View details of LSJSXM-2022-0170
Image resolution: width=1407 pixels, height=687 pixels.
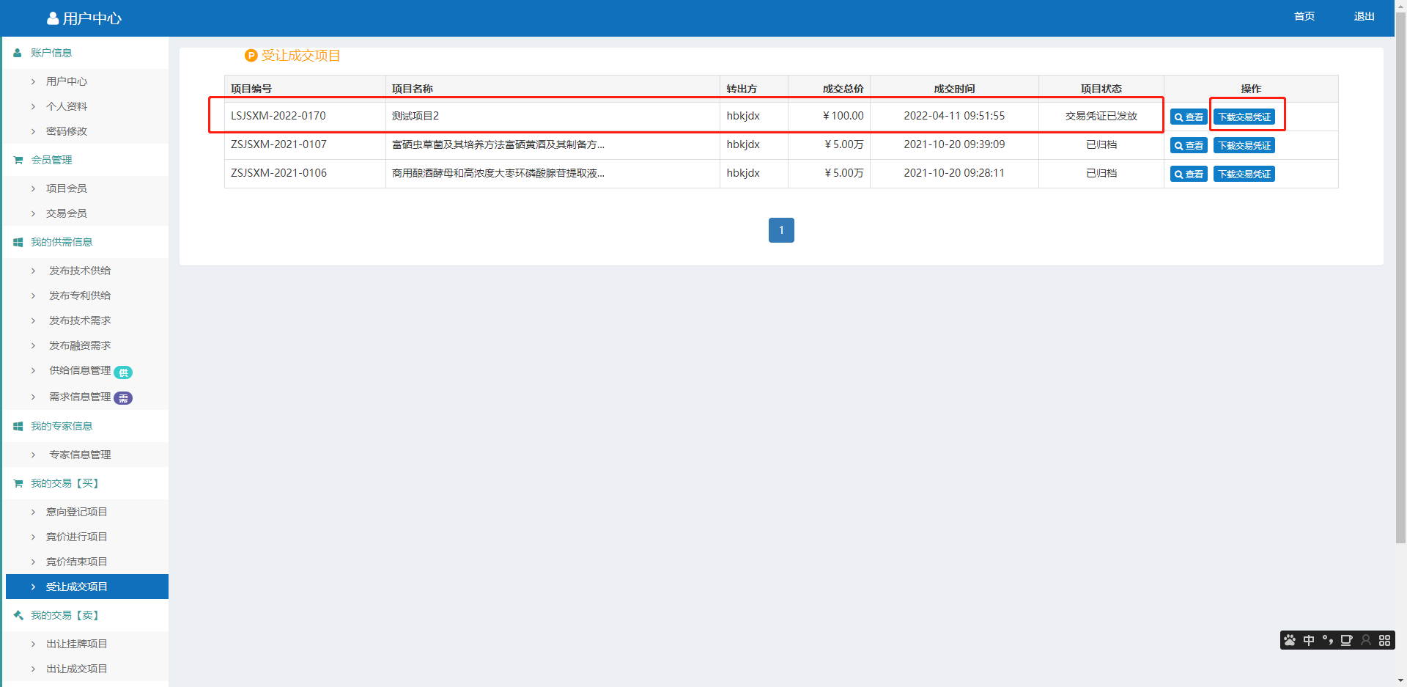point(1189,117)
